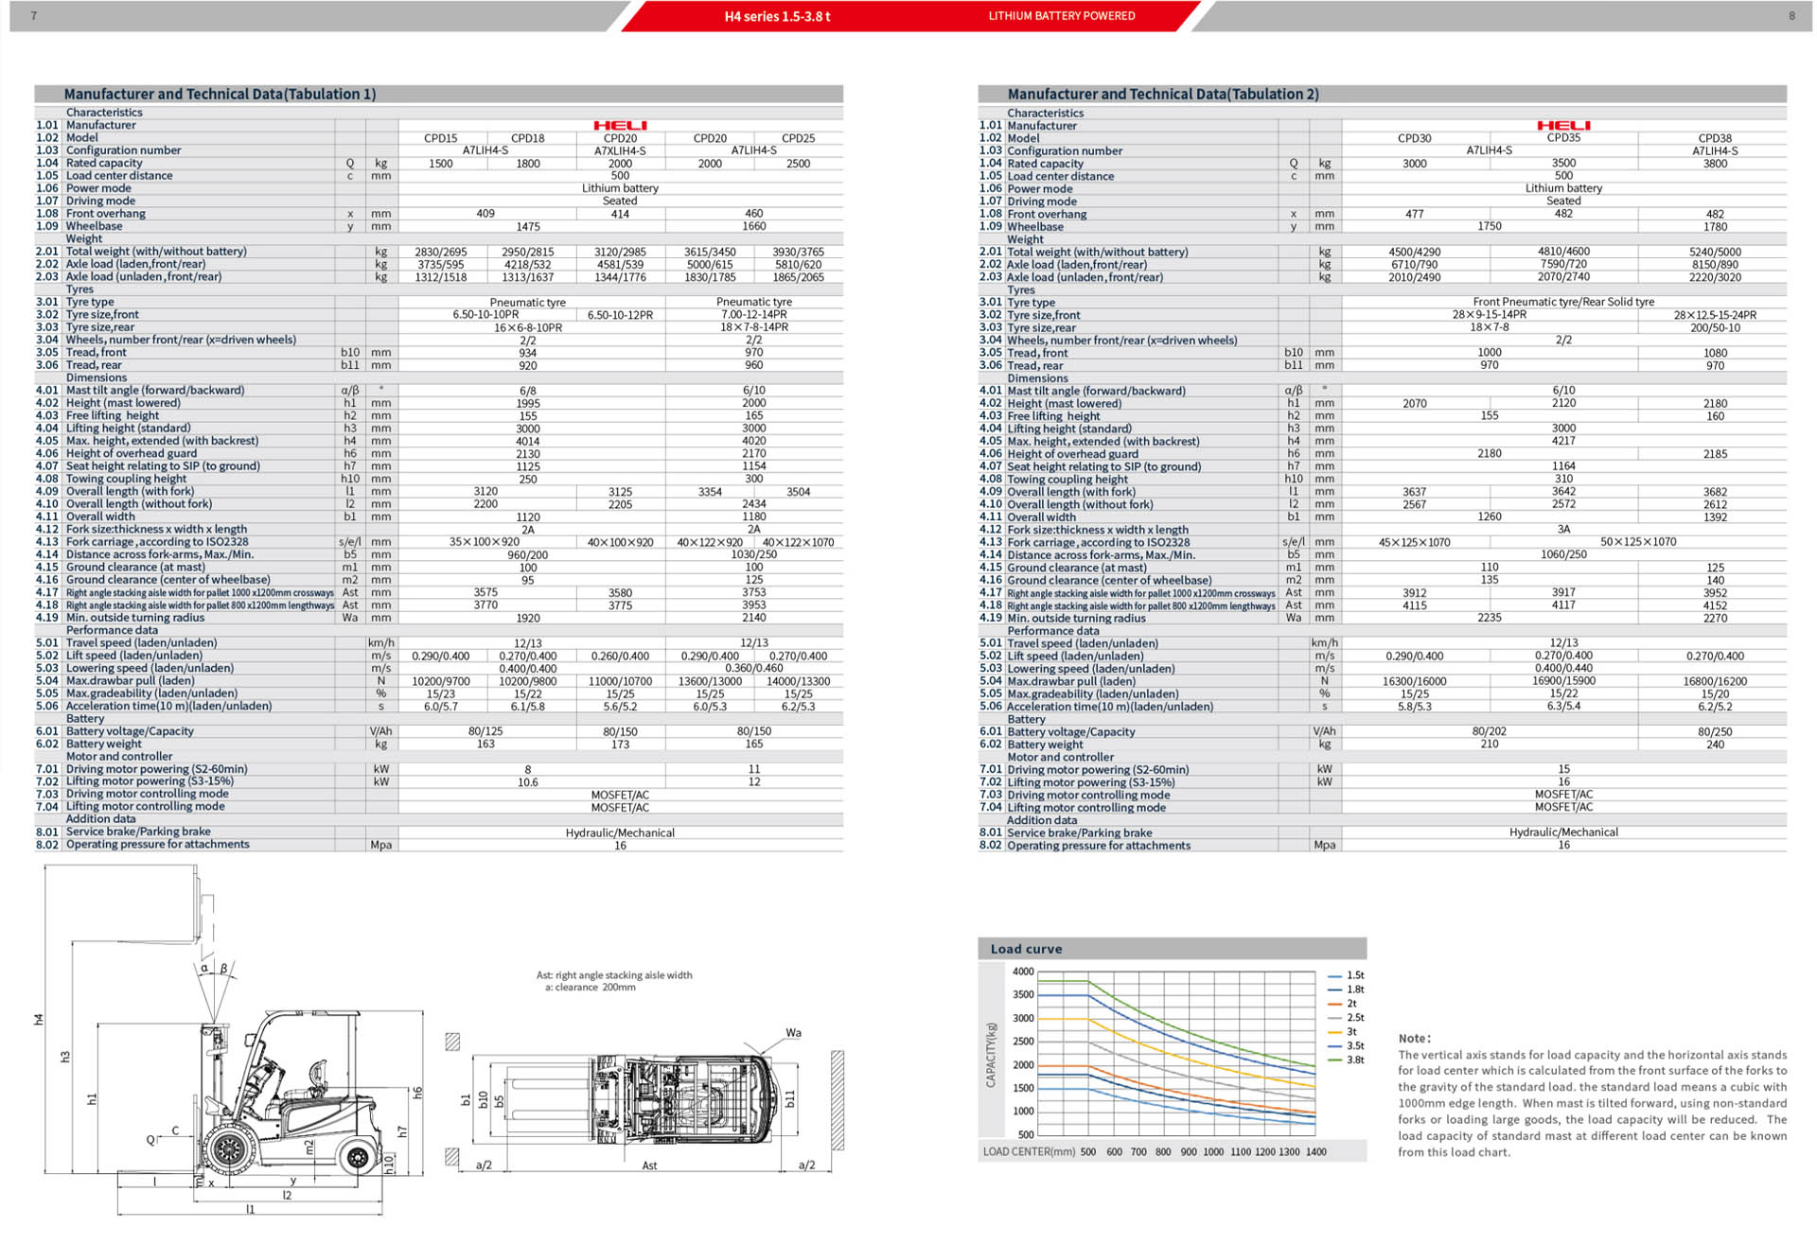The width and height of the screenshot is (1817, 1244).
Task: Click the Load curve section title
Action: point(1026,949)
